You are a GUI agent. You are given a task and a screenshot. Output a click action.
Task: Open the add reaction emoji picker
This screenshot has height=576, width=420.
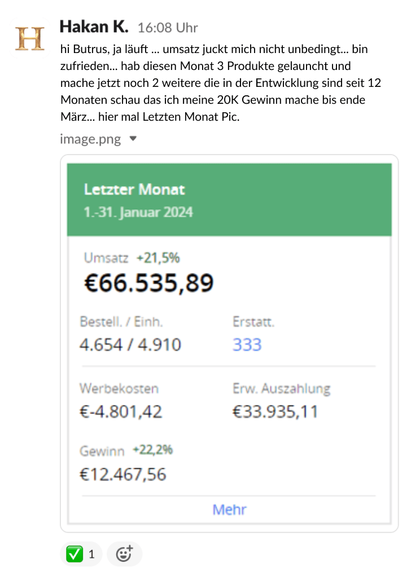[x=124, y=554]
